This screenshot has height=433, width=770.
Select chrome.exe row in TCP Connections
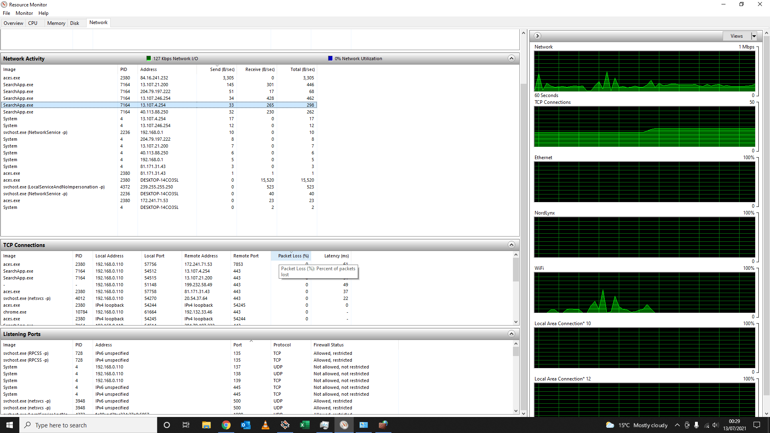[176, 312]
